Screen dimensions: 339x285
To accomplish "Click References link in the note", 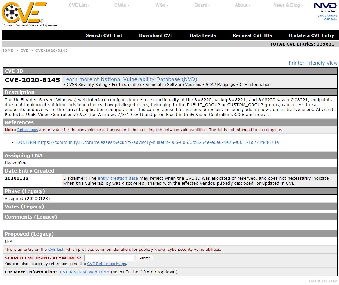I will pos(28,130).
